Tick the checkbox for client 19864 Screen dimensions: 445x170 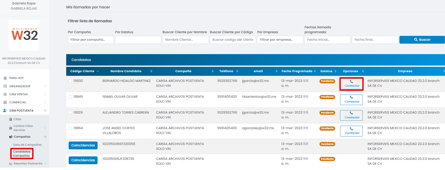pyautogui.click(x=70, y=128)
